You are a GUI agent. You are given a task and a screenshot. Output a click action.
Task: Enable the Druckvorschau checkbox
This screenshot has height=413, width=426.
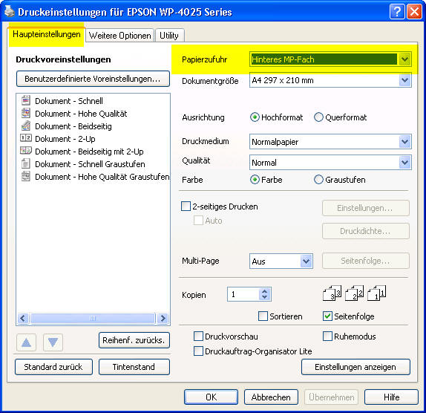click(198, 336)
